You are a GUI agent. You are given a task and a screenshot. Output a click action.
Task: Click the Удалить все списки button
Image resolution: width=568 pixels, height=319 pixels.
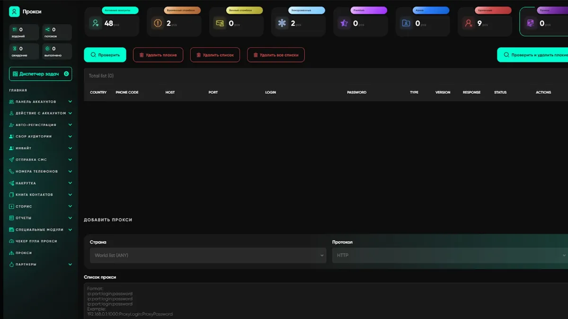tap(275, 55)
